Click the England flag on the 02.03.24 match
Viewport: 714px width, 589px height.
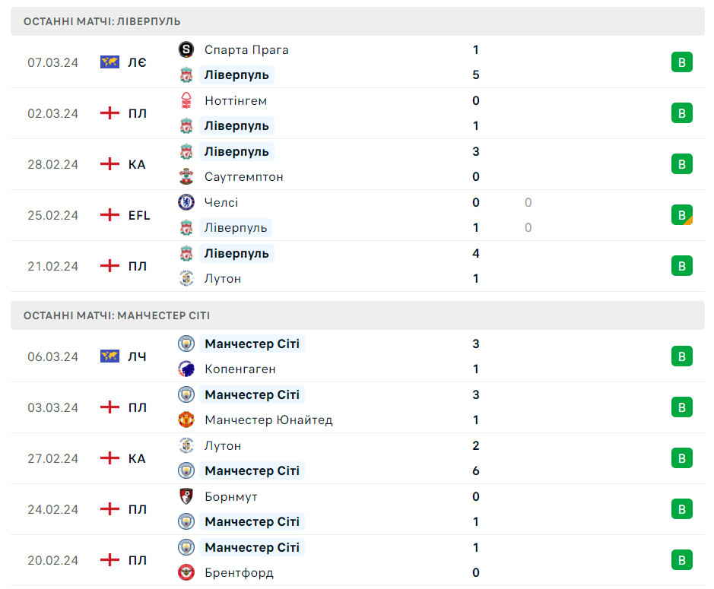pyautogui.click(x=109, y=113)
